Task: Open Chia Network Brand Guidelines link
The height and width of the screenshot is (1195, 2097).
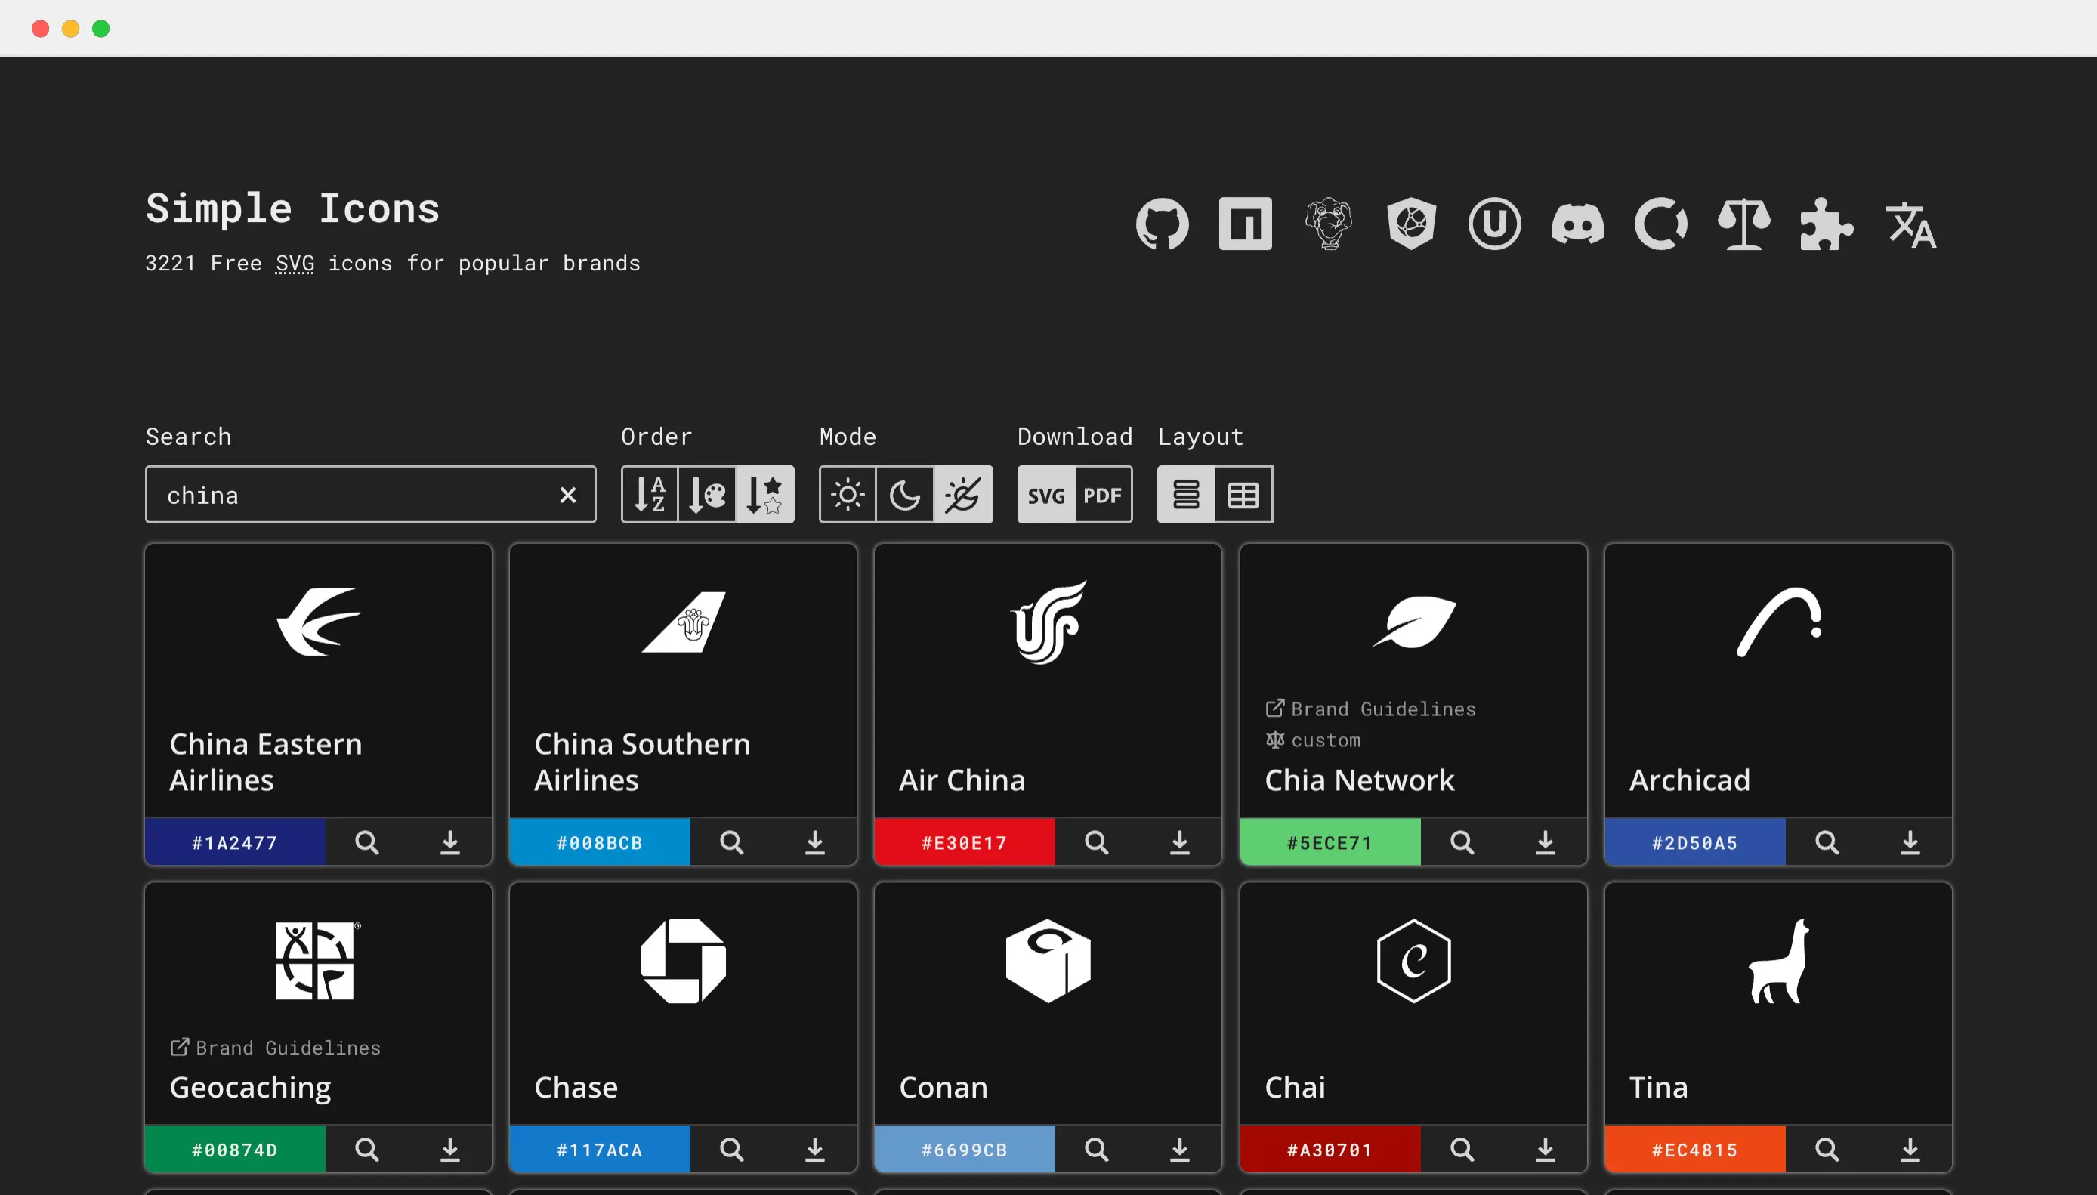Action: coord(1370,709)
